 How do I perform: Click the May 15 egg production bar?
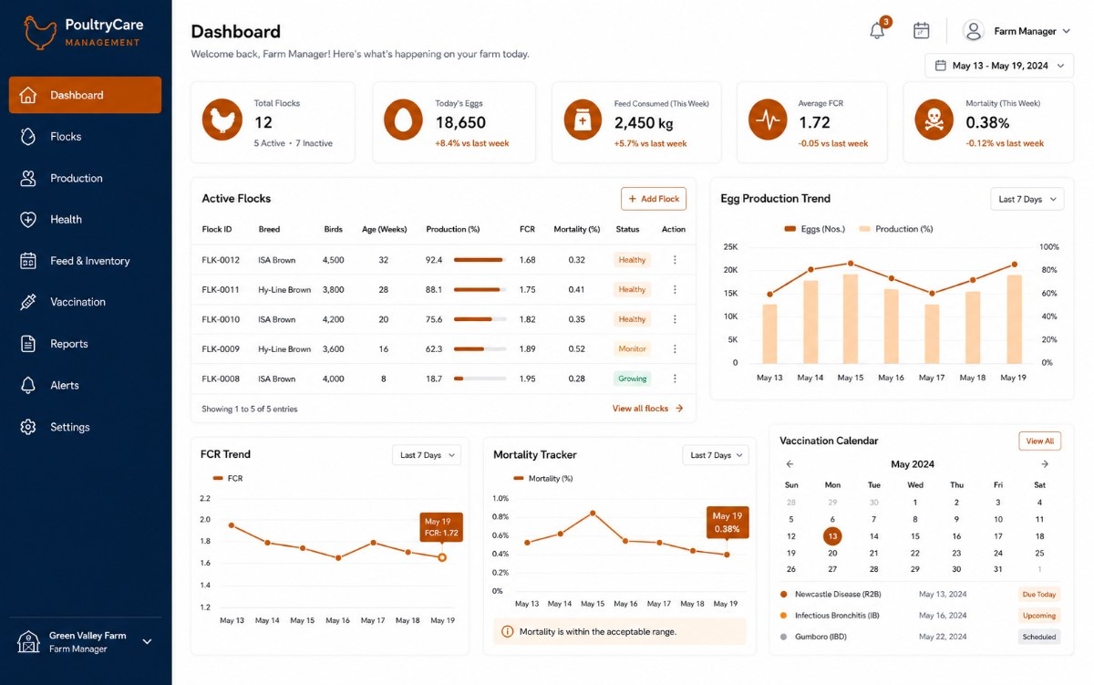click(851, 318)
